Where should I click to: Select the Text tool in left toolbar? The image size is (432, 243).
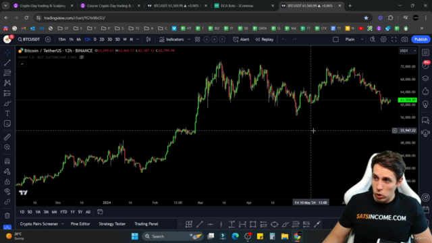tap(7, 113)
